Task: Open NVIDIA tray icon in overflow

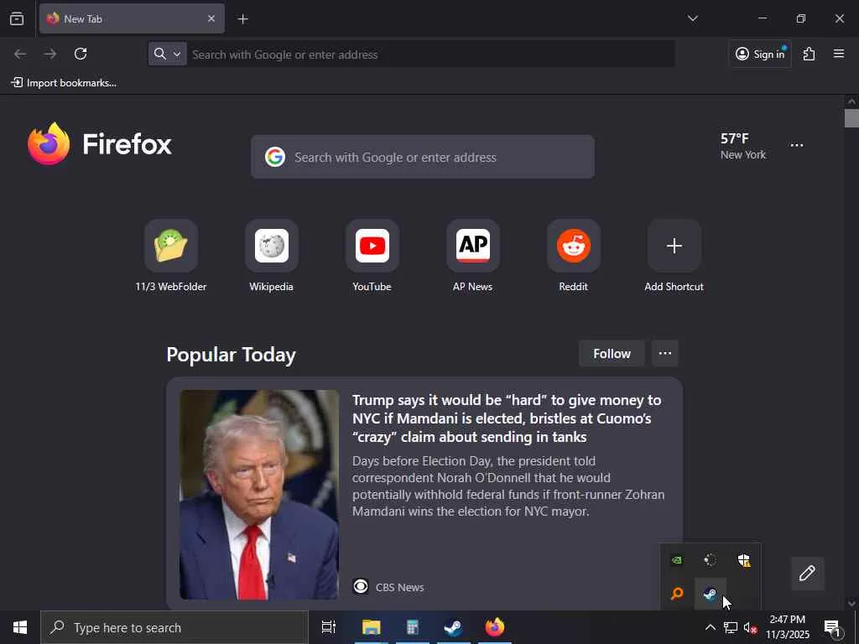Action: point(677,559)
